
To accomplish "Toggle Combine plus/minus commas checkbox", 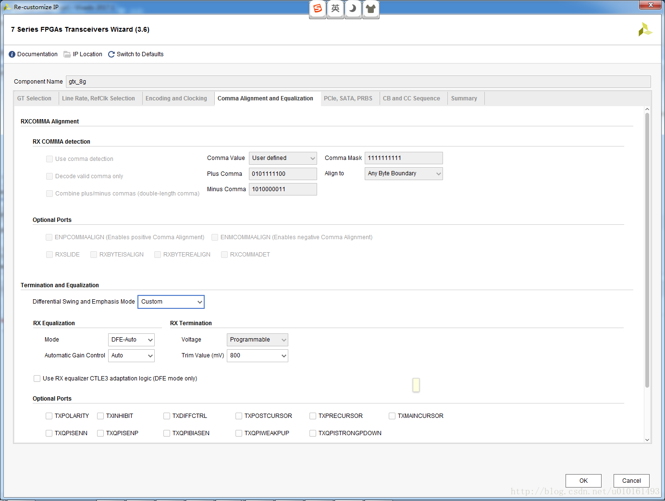I will (49, 194).
